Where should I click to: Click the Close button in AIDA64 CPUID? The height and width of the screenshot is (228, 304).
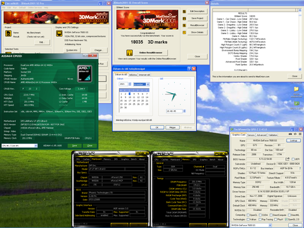pos(90,146)
